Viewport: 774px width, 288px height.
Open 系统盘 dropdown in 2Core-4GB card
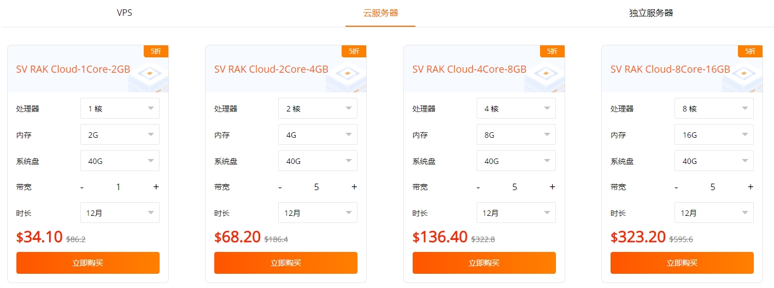pos(318,161)
